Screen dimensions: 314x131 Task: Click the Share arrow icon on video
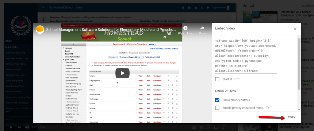(202, 28)
